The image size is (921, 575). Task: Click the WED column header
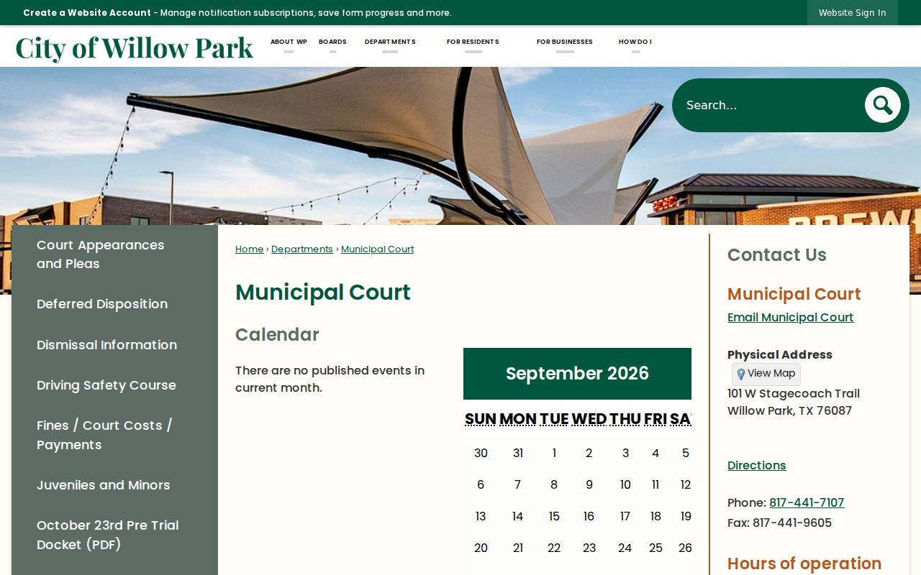point(589,419)
